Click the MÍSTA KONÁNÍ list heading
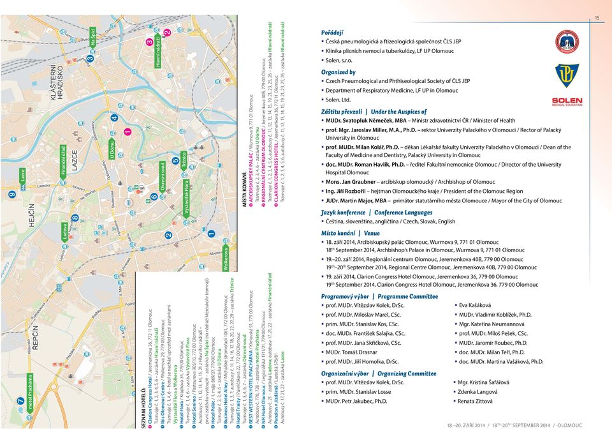Viewport: 612px width, 429px height. 245,189
